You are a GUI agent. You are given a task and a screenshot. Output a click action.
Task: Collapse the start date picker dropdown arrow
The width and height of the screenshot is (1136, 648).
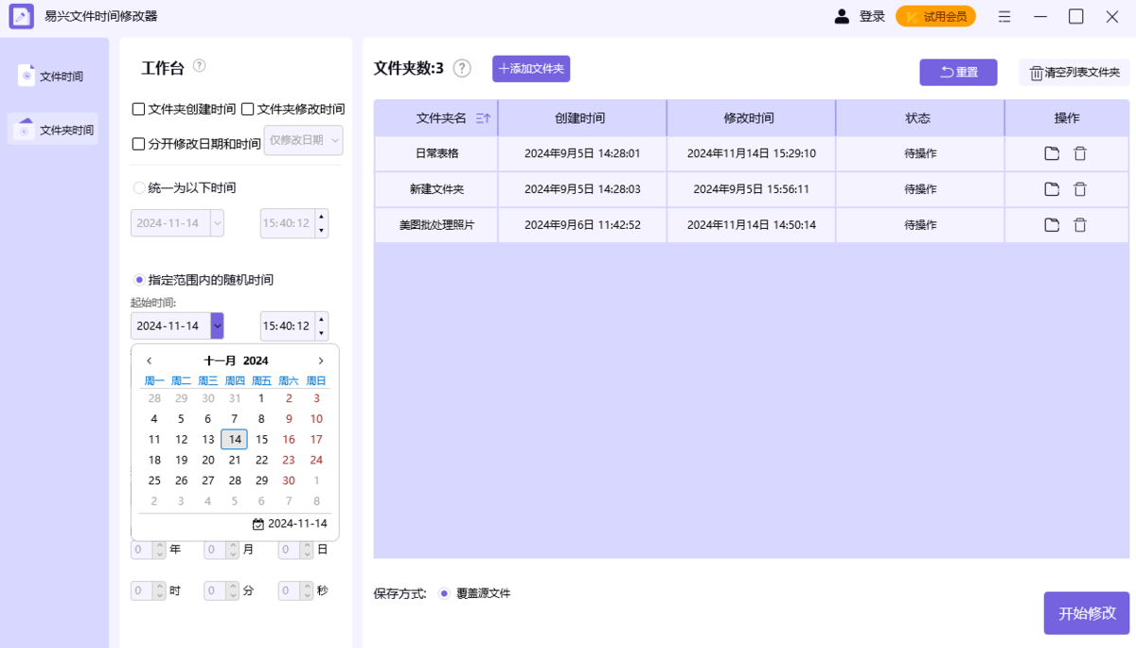(x=218, y=326)
